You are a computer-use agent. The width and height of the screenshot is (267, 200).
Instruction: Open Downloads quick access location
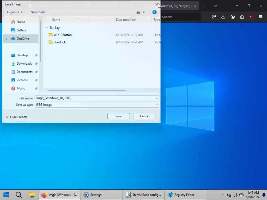(x=22, y=64)
